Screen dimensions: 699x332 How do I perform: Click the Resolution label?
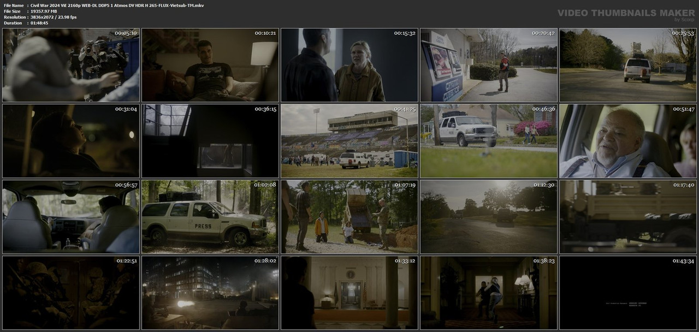pyautogui.click(x=14, y=17)
